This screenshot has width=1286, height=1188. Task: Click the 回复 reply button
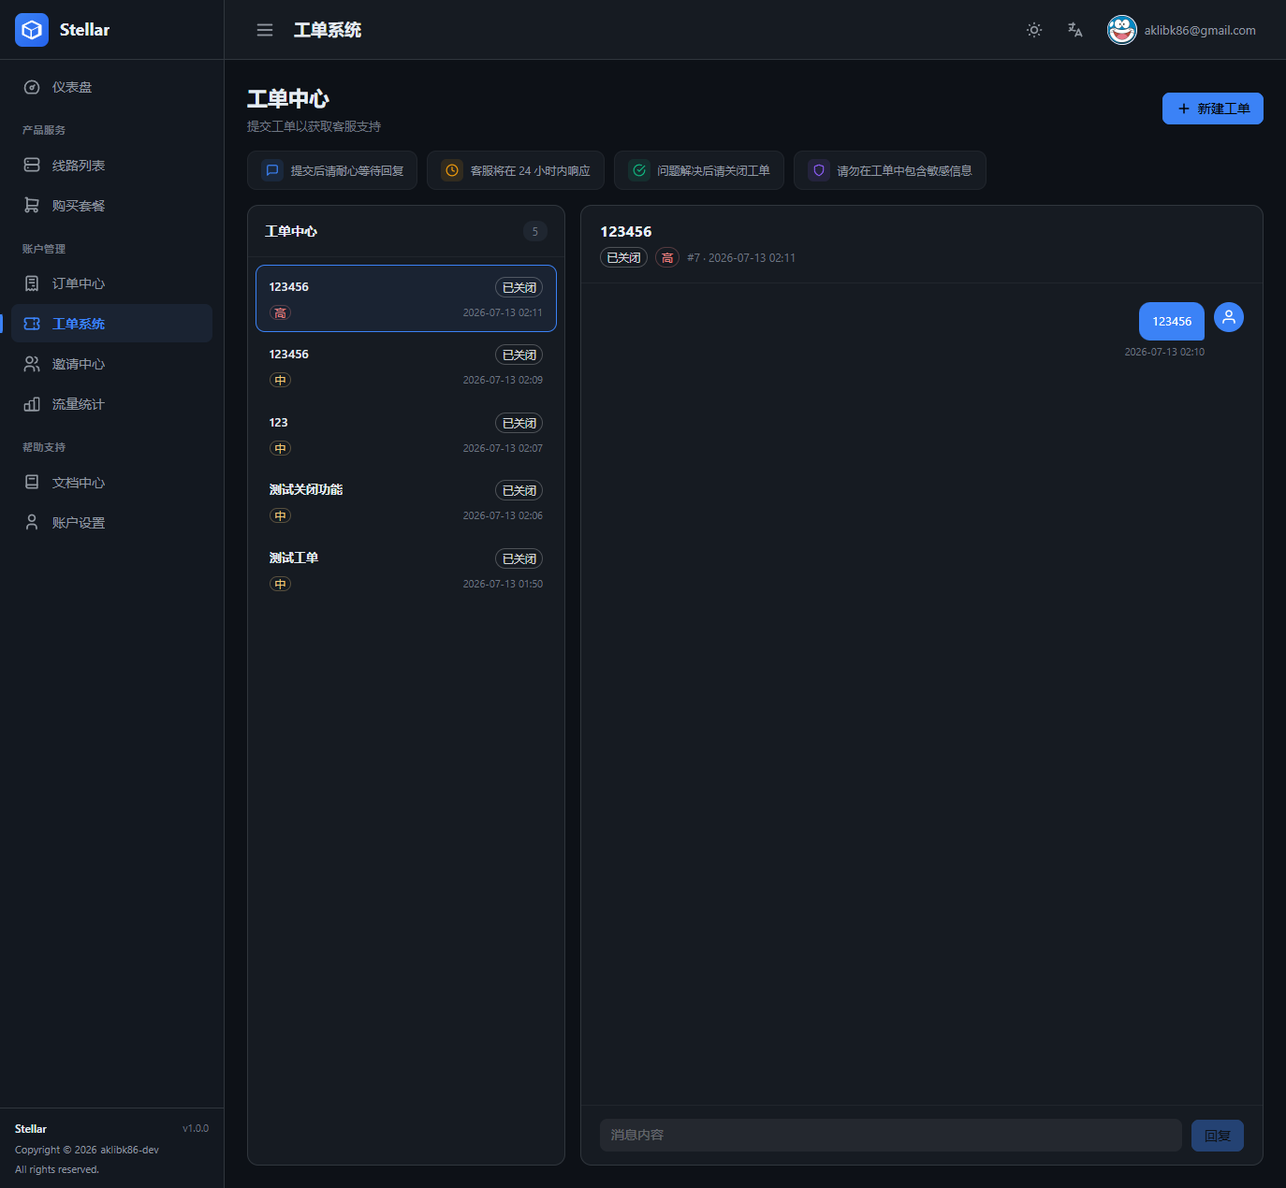pyautogui.click(x=1218, y=1136)
